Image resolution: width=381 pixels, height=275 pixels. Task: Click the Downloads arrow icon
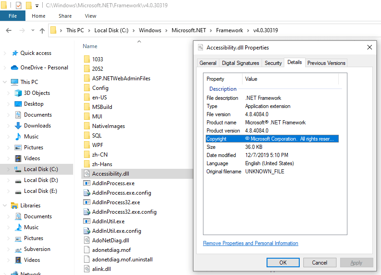pos(18,126)
